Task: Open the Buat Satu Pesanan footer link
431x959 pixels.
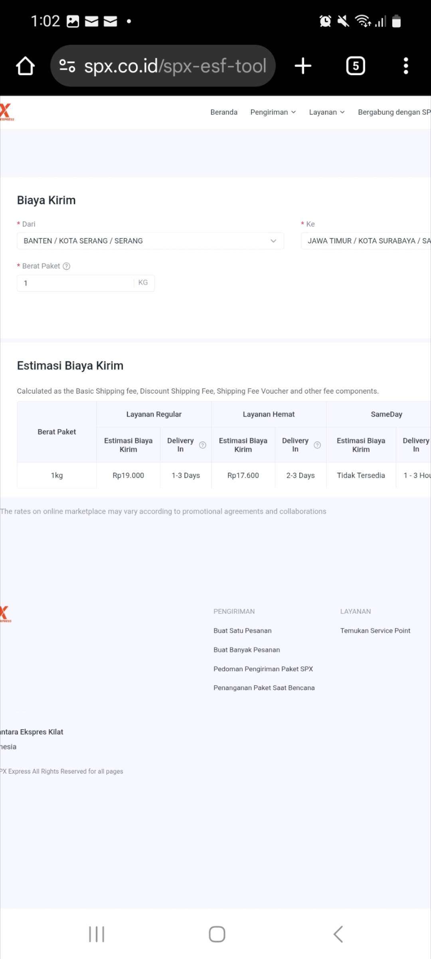Action: click(x=242, y=631)
